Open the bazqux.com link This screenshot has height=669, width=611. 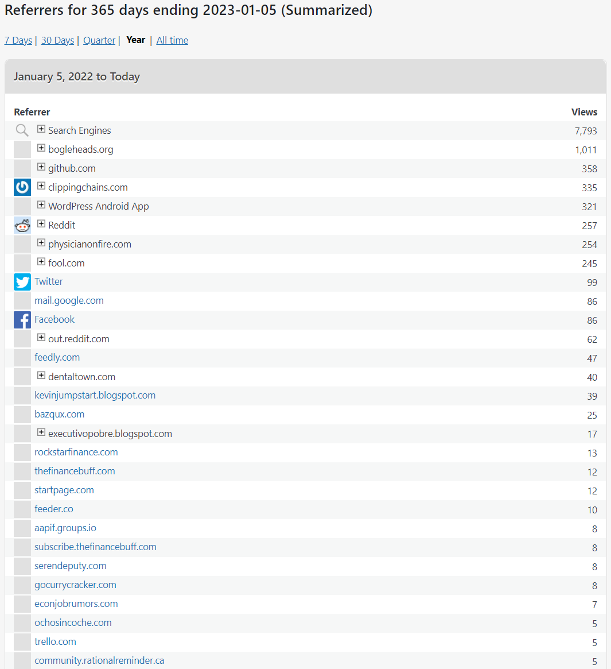click(x=59, y=414)
